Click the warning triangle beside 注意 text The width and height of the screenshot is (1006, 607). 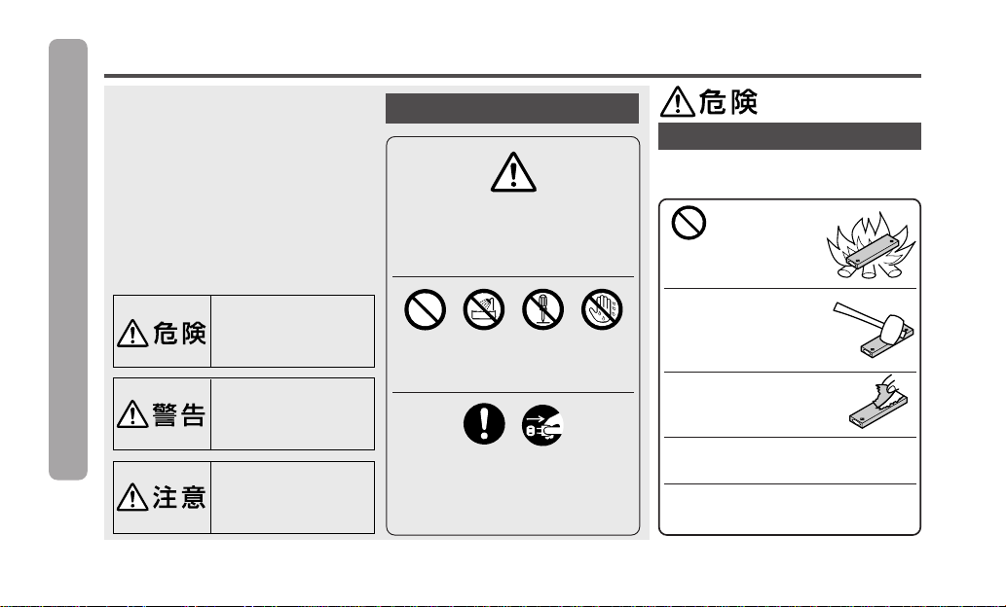(x=132, y=497)
